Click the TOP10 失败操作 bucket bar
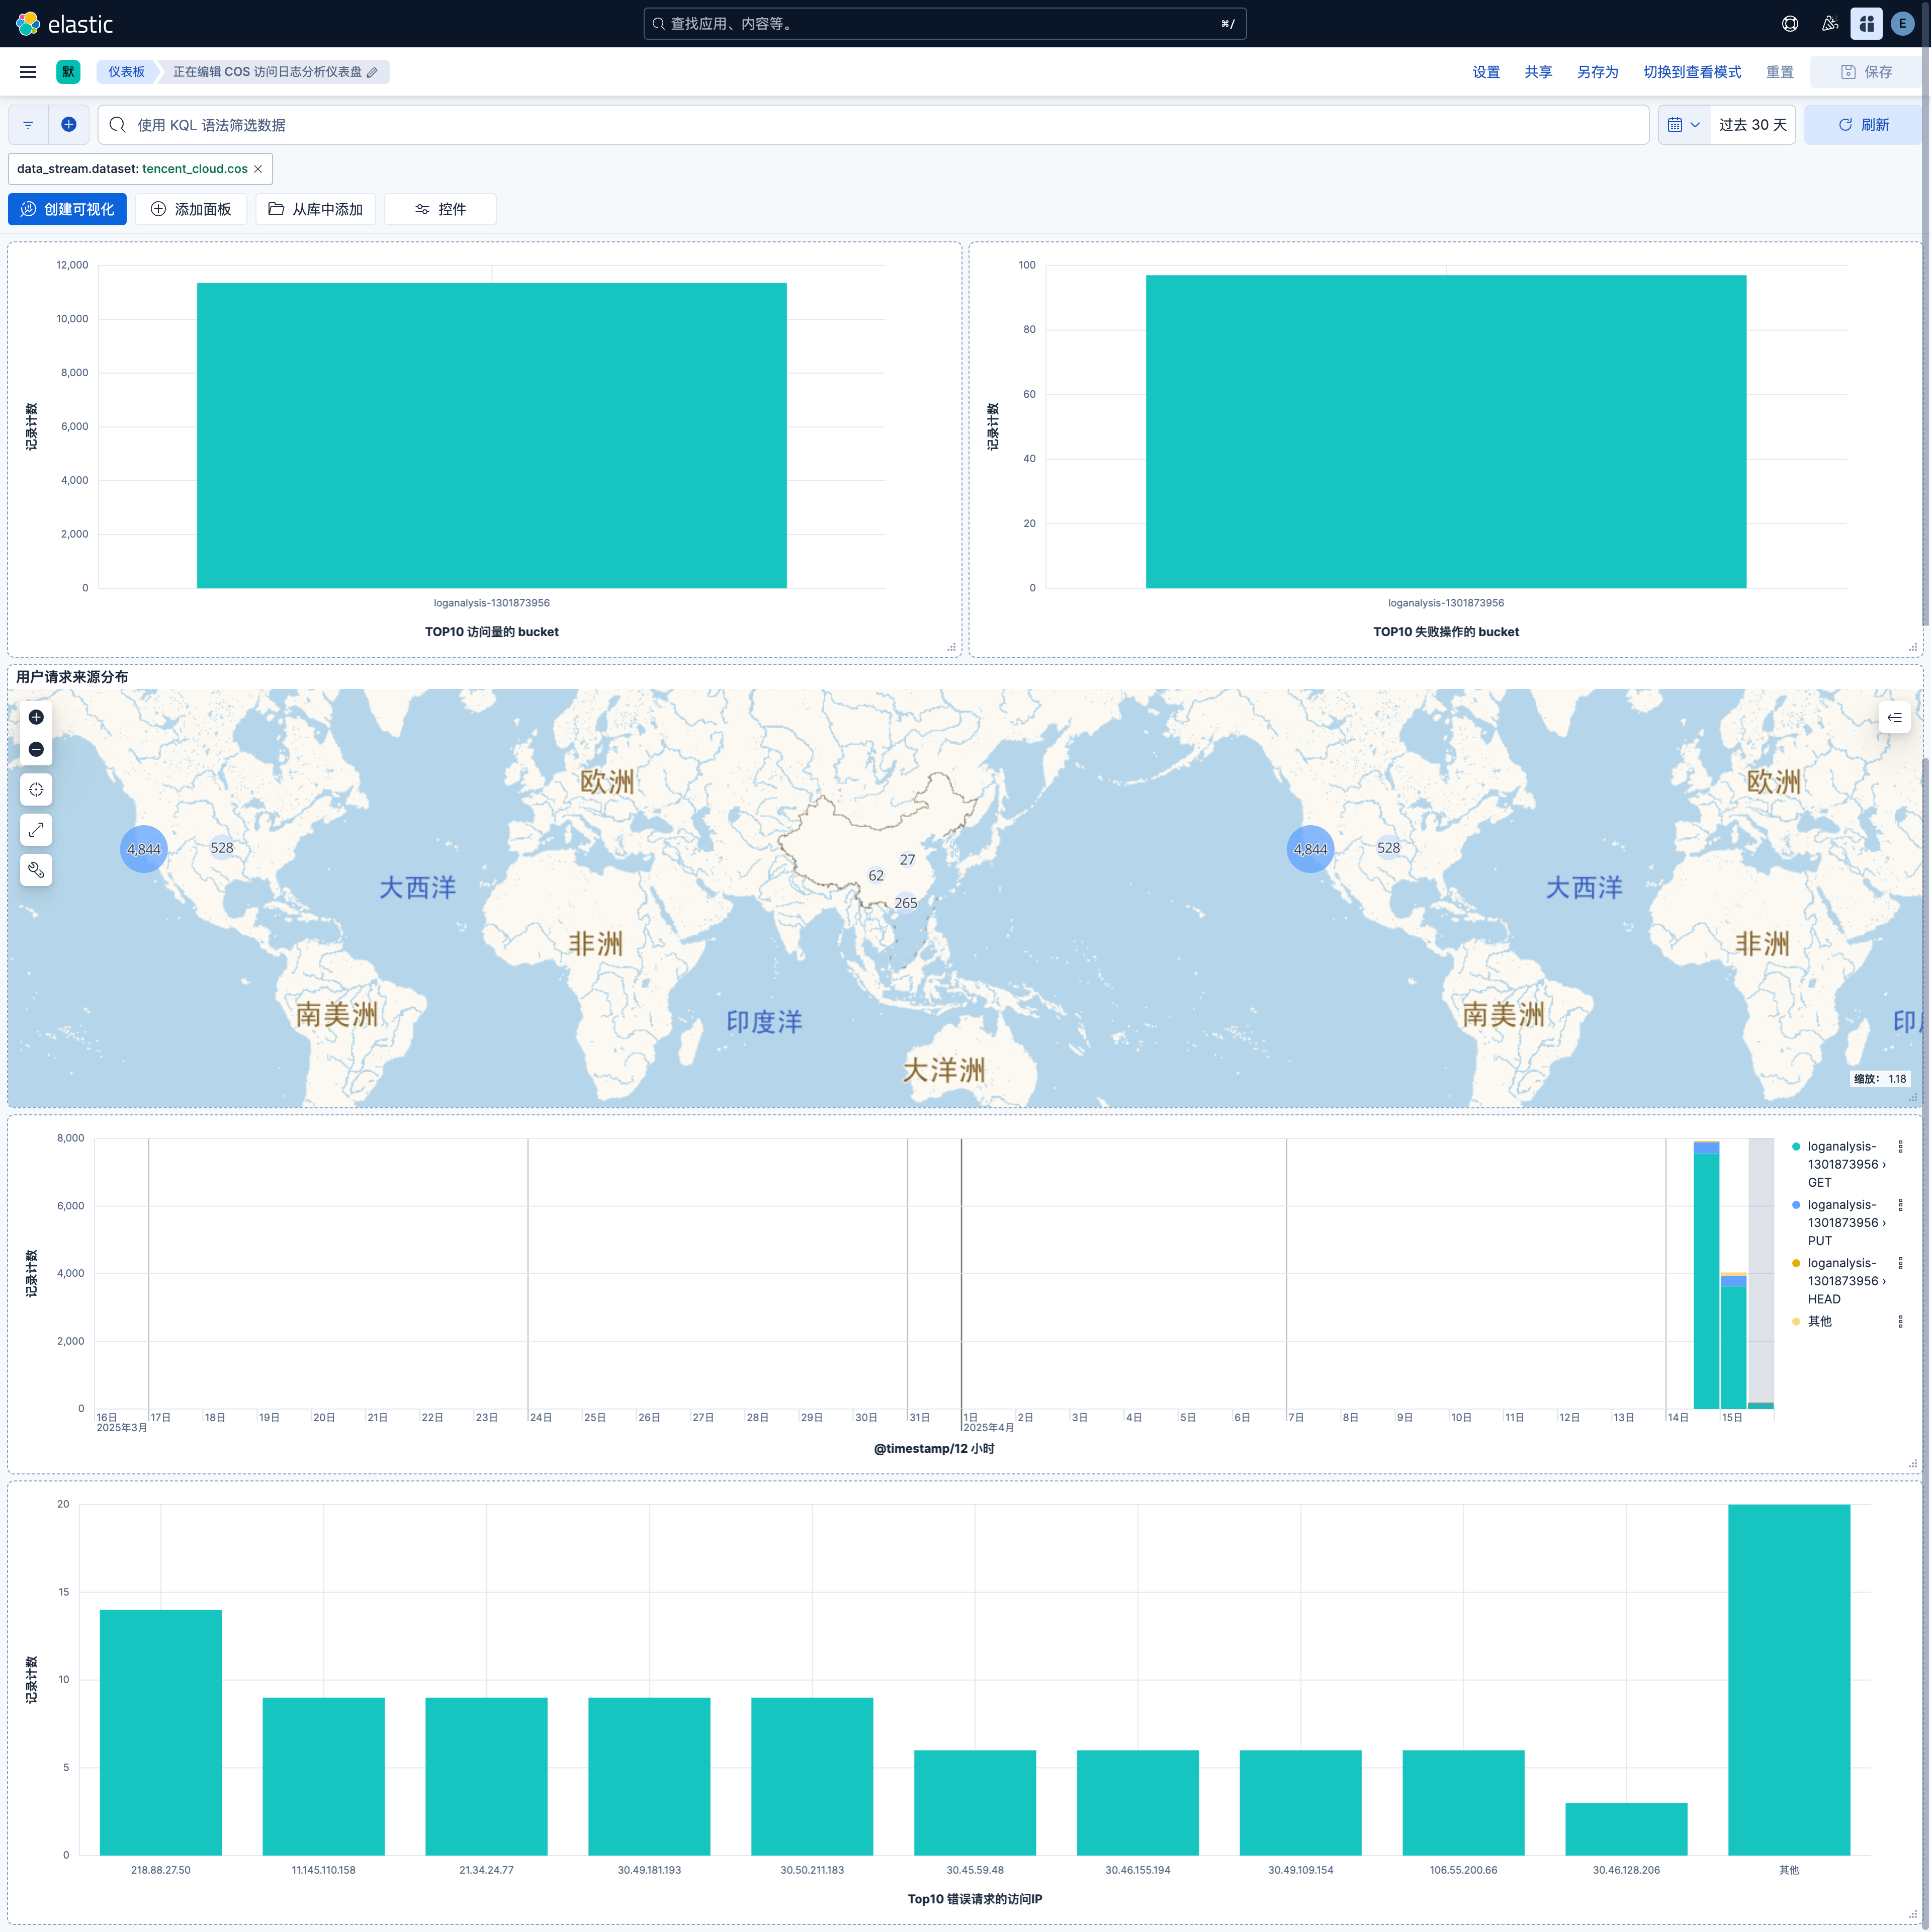This screenshot has width=1931, height=1932. [1445, 431]
